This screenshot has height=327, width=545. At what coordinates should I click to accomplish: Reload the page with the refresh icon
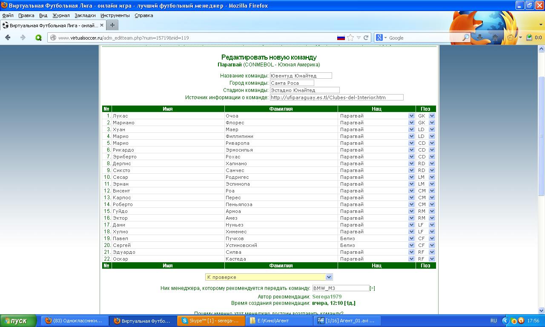pos(366,37)
